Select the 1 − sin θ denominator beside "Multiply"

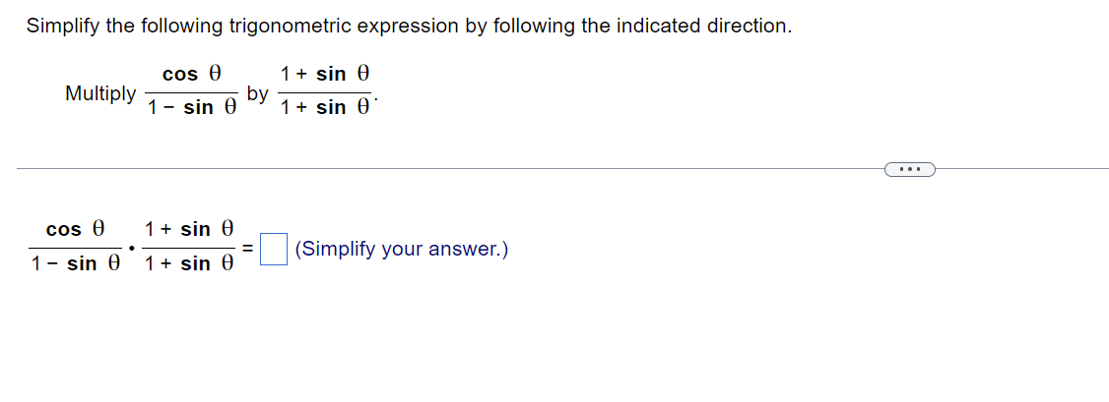pyautogui.click(x=192, y=108)
